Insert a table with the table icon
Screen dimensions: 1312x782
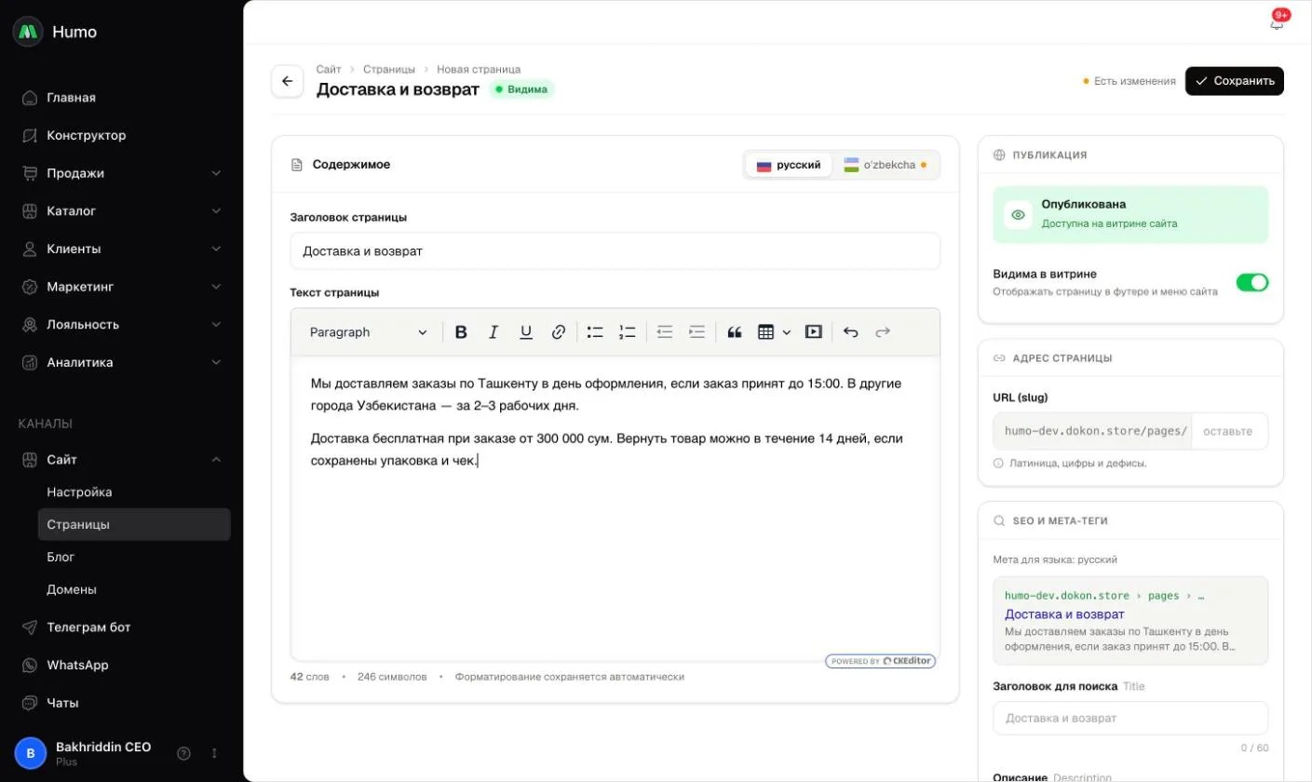pyautogui.click(x=765, y=332)
